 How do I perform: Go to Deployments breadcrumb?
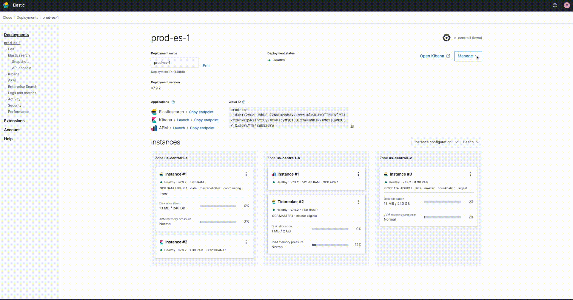pyautogui.click(x=27, y=18)
